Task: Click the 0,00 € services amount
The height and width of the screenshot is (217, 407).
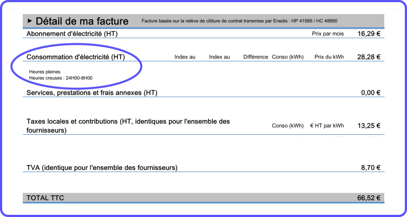Action: [371, 93]
